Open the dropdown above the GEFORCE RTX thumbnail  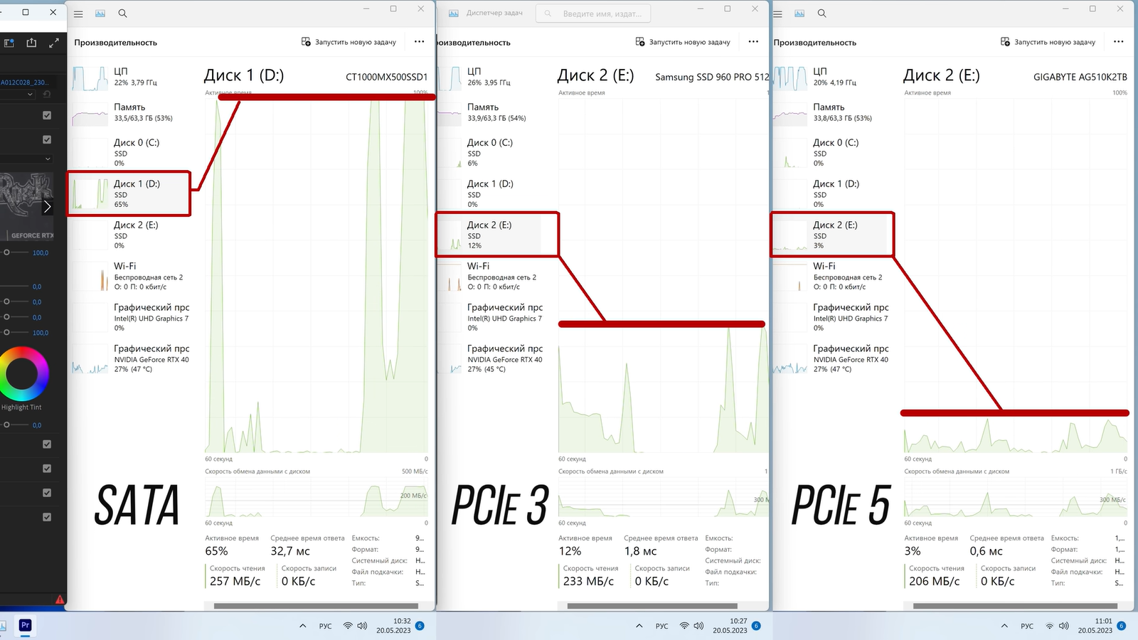(x=26, y=159)
